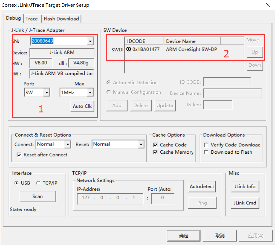Click the Up move button
275x245 pixels.
255,52
